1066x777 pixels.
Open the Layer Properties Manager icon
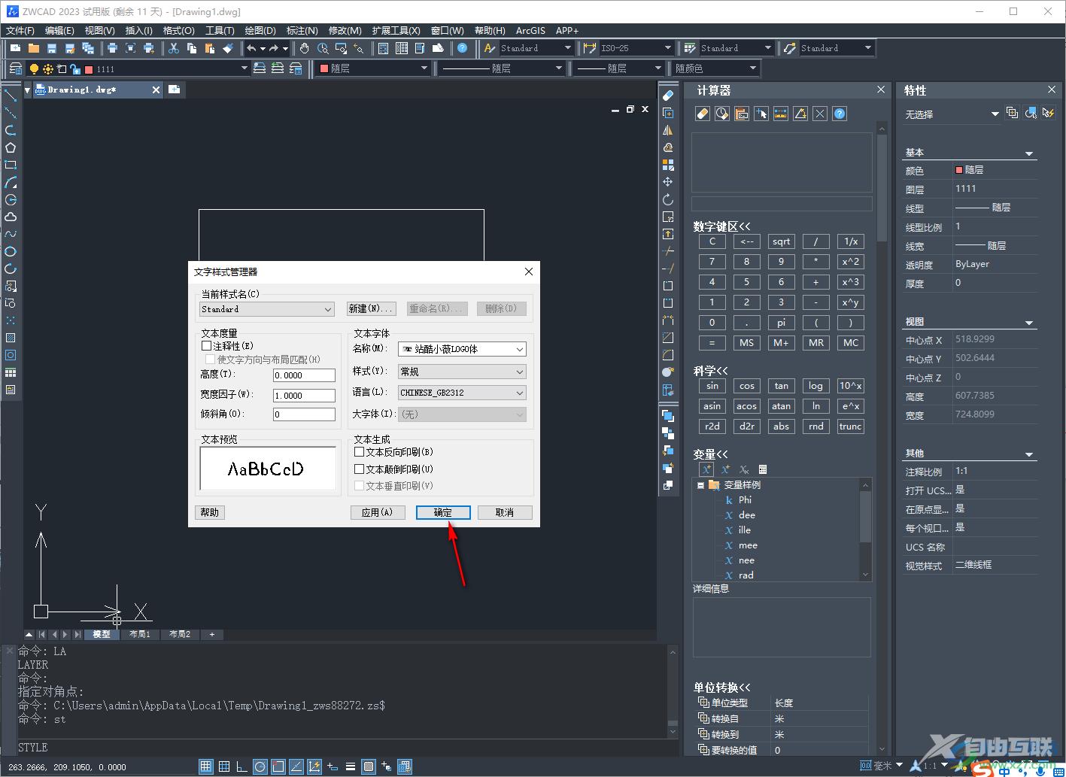15,68
